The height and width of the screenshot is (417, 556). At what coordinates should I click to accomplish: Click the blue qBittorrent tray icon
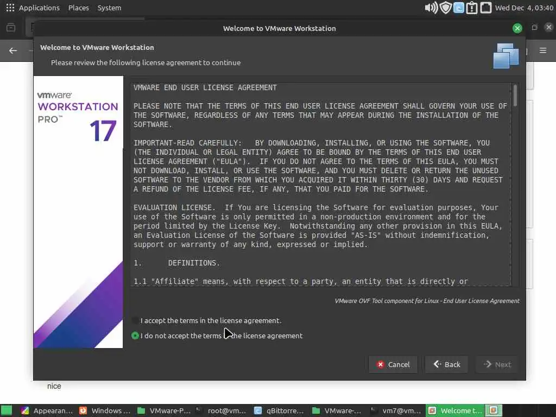(x=458, y=8)
